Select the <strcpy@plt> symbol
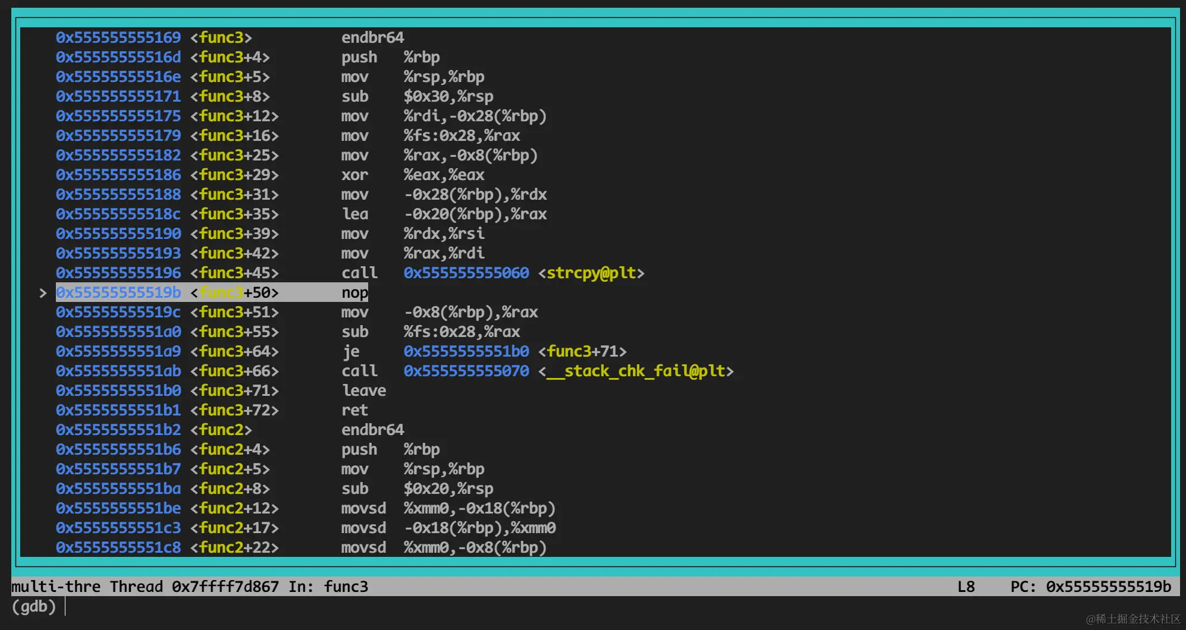 [591, 273]
